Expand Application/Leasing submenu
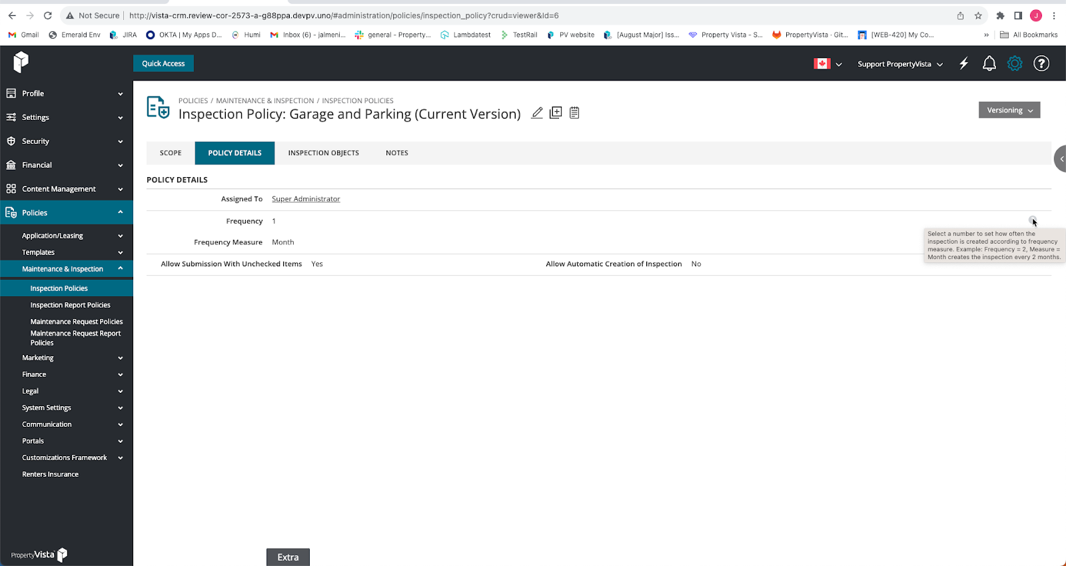 coord(67,236)
